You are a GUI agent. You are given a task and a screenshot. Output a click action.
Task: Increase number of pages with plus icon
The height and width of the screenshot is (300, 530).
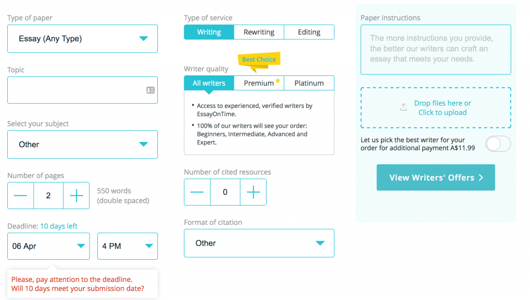point(77,196)
